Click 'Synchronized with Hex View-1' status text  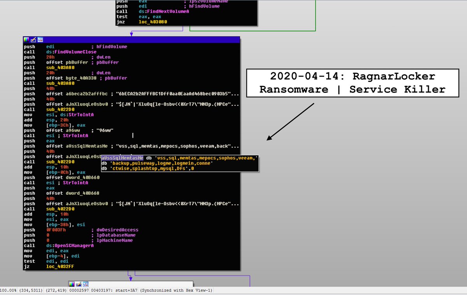(x=176, y=291)
